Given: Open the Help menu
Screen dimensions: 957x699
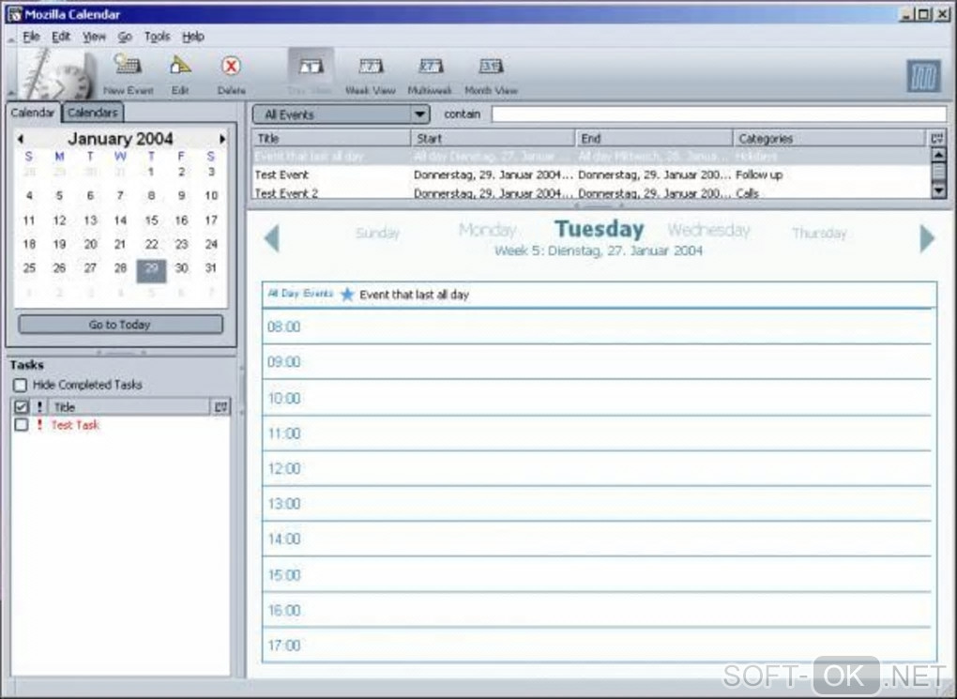Looking at the screenshot, I should click(x=193, y=37).
